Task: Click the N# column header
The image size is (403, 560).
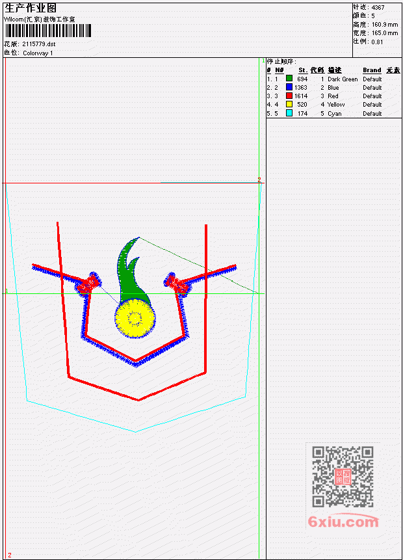Action: (x=279, y=70)
